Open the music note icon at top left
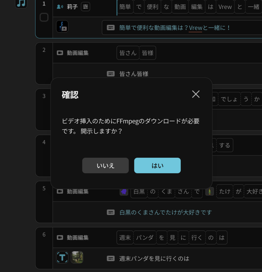The image size is (262, 272). 21,3
